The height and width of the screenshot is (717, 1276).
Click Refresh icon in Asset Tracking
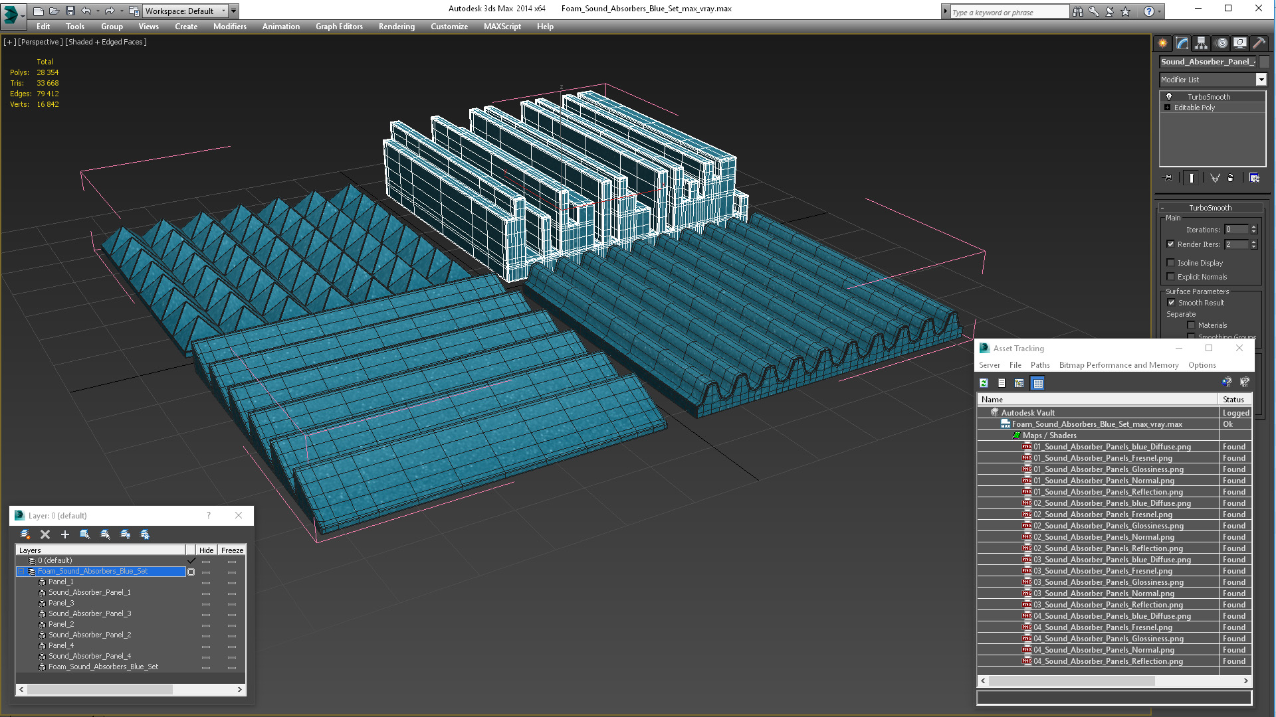coord(984,383)
